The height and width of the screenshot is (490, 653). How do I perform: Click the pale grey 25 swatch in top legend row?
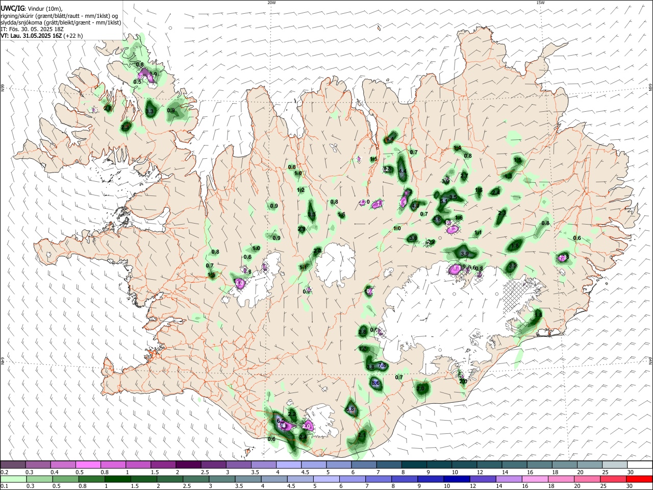click(x=614, y=464)
